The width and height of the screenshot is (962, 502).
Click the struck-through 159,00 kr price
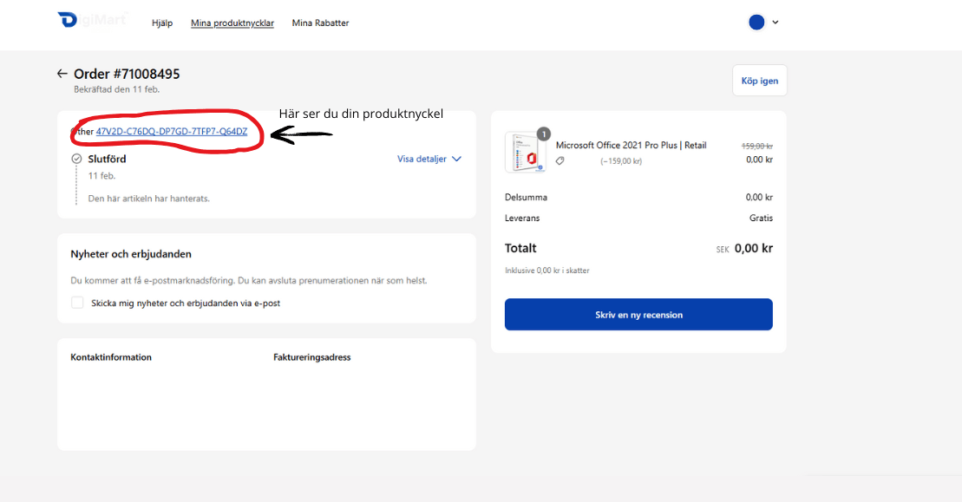757,146
